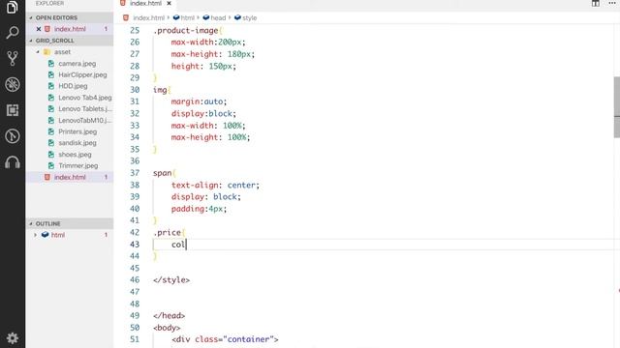Open camera.jpeg file
This screenshot has height=348, width=620.
pyautogui.click(x=77, y=64)
